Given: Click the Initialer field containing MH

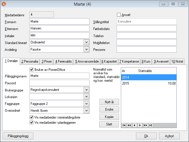Looking at the screenshot, I should click(x=59, y=35).
